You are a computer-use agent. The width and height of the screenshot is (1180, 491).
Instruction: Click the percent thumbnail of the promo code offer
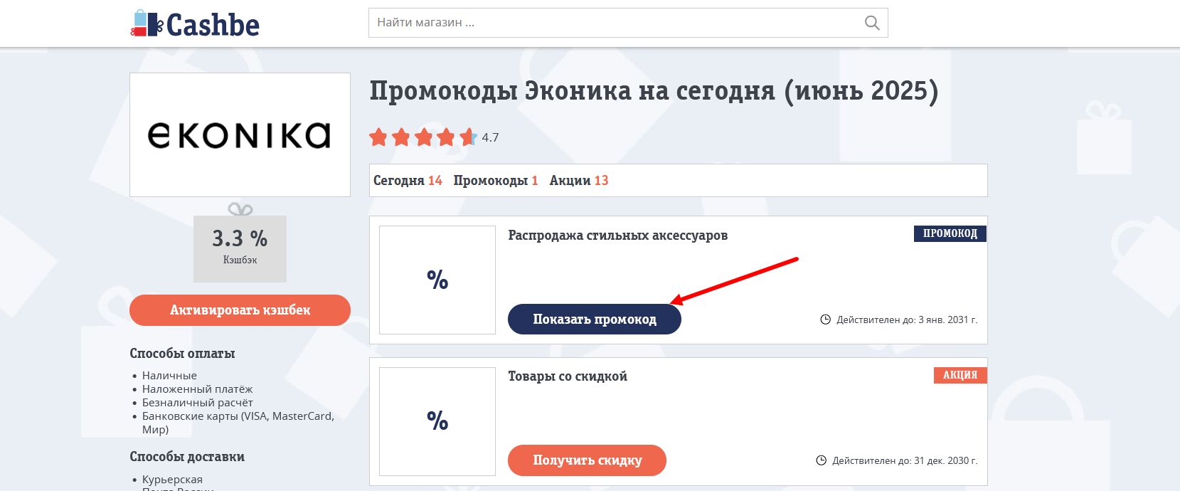click(437, 280)
